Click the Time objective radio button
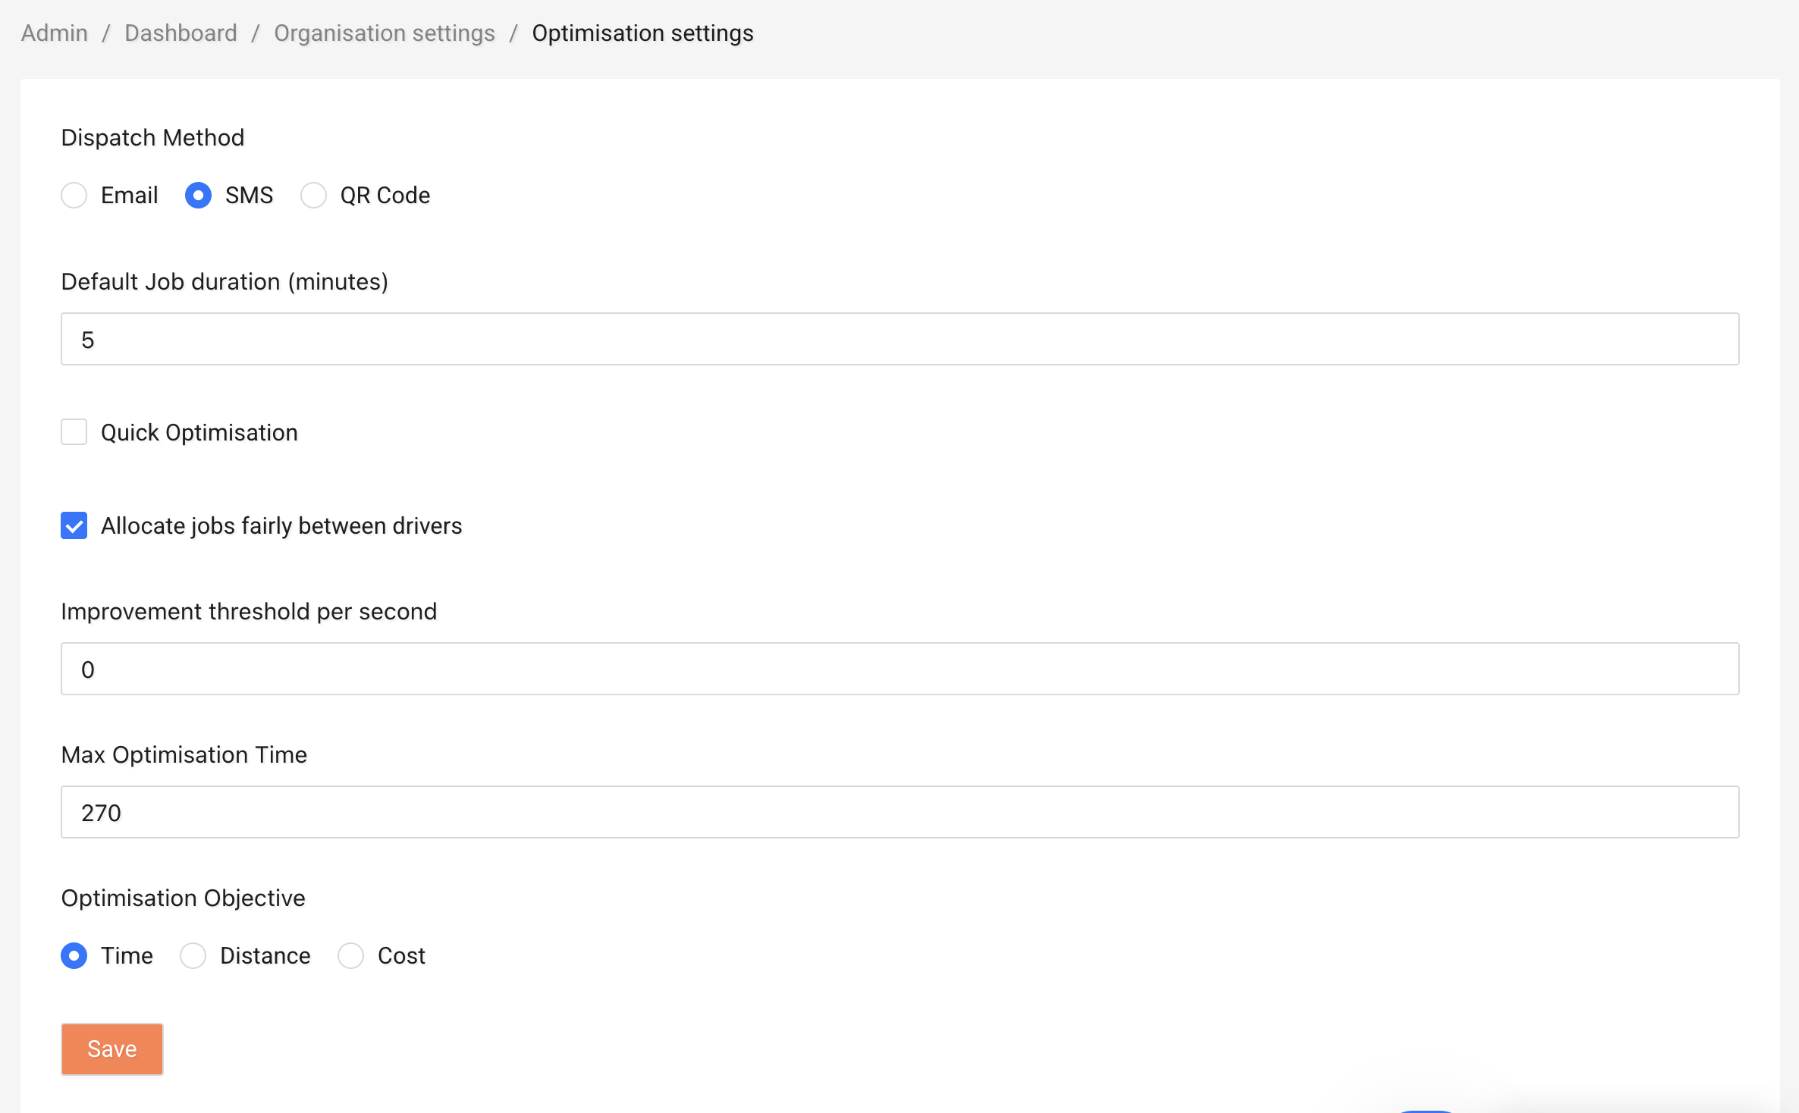The image size is (1799, 1113). [74, 956]
